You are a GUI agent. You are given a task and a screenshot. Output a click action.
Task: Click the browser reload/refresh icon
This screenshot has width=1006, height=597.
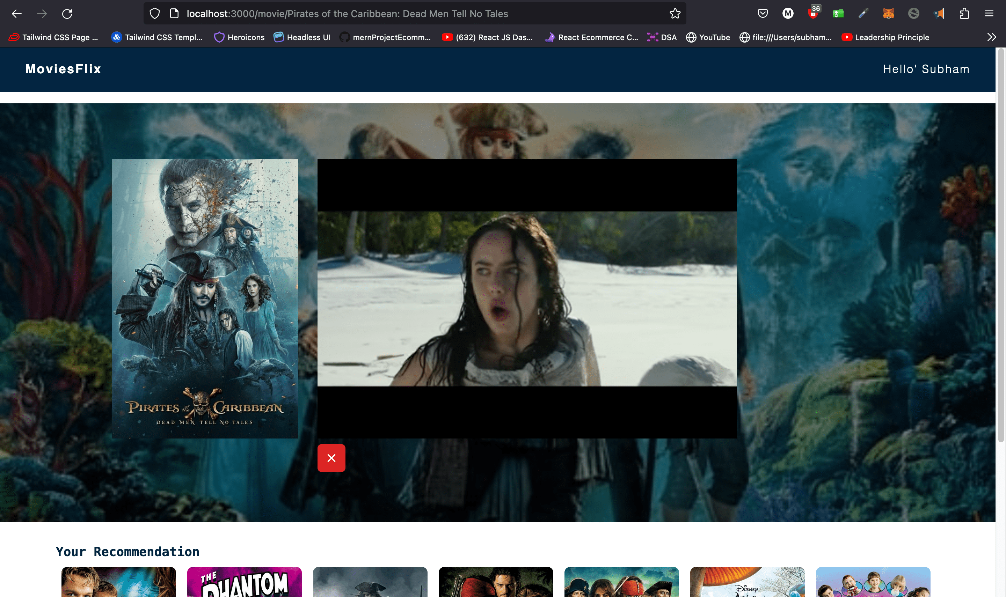67,14
